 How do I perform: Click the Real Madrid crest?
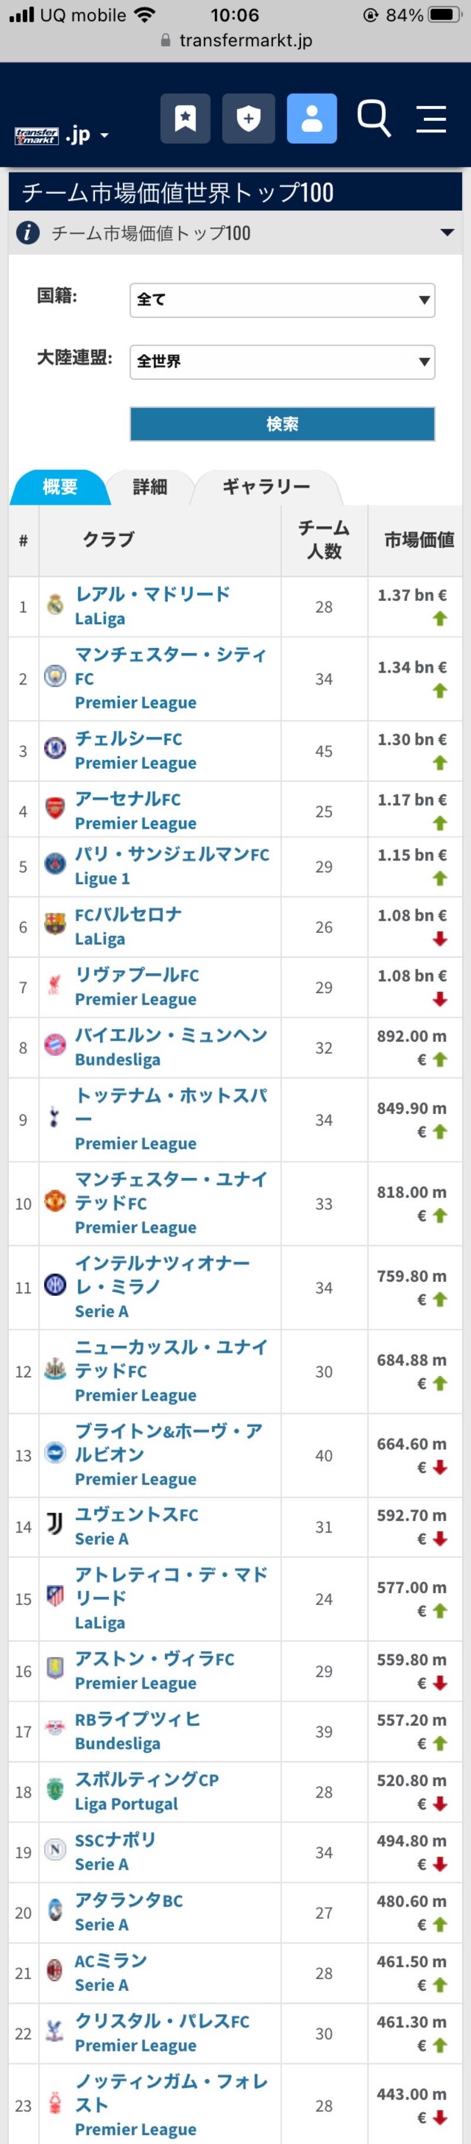click(55, 605)
